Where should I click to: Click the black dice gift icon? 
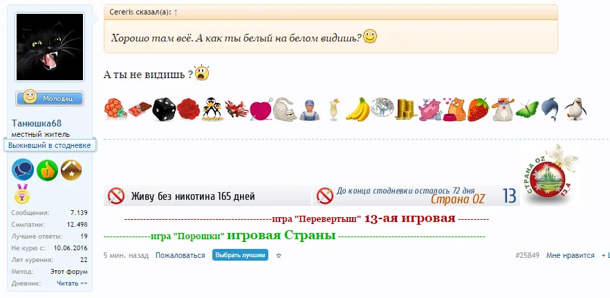pyautogui.click(x=163, y=109)
